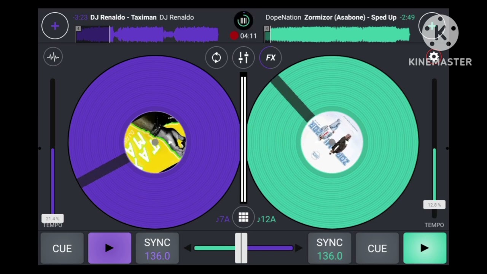Jump to cue marker 4 on green waveform
Viewport: 487px width, 274px height.
[x=267, y=29]
